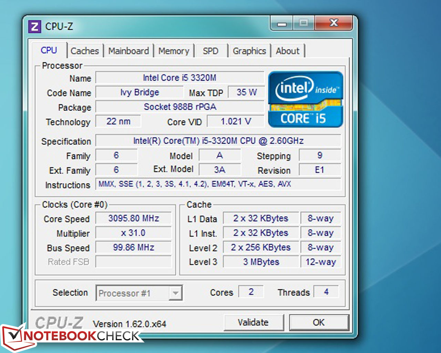
Task: Click the L1 Data associativity '8-way'
Action: (321, 219)
